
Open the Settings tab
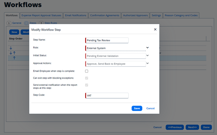(156, 15)
